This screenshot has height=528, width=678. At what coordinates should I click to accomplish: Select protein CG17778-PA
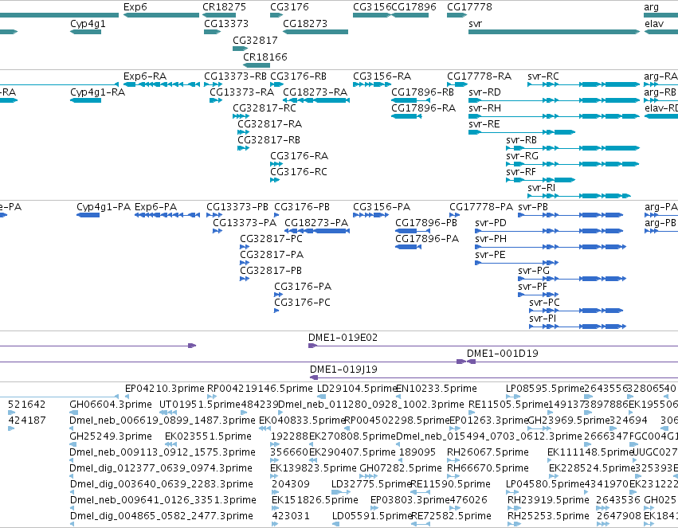click(x=454, y=215)
